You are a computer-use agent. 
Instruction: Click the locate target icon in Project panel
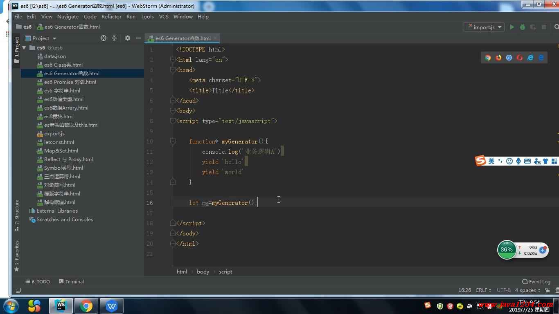pos(104,38)
